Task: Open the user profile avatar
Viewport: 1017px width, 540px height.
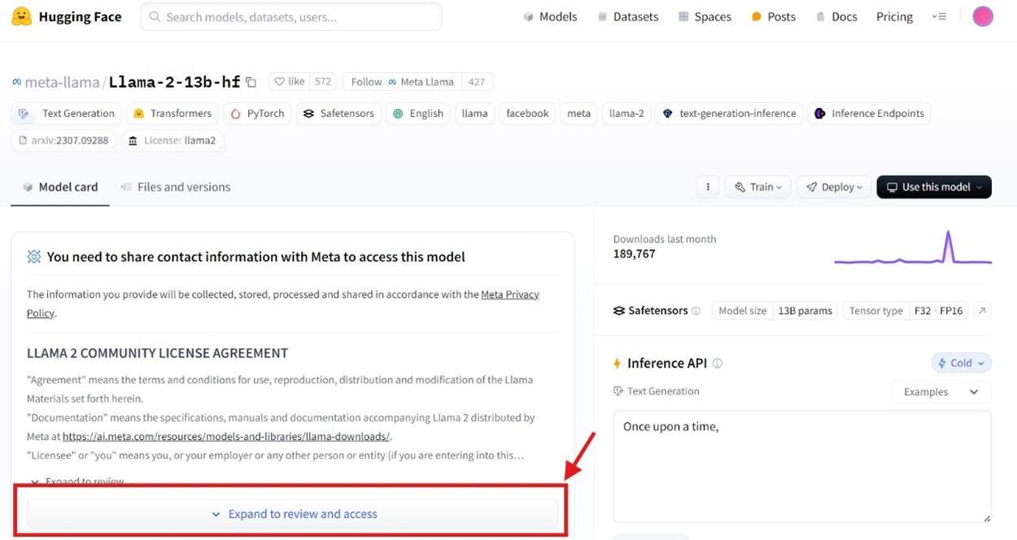Action: (983, 16)
